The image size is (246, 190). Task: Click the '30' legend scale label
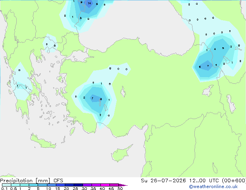pos(84,188)
